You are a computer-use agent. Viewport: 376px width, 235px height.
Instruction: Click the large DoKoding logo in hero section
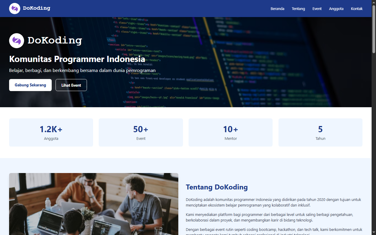[x=16, y=41]
